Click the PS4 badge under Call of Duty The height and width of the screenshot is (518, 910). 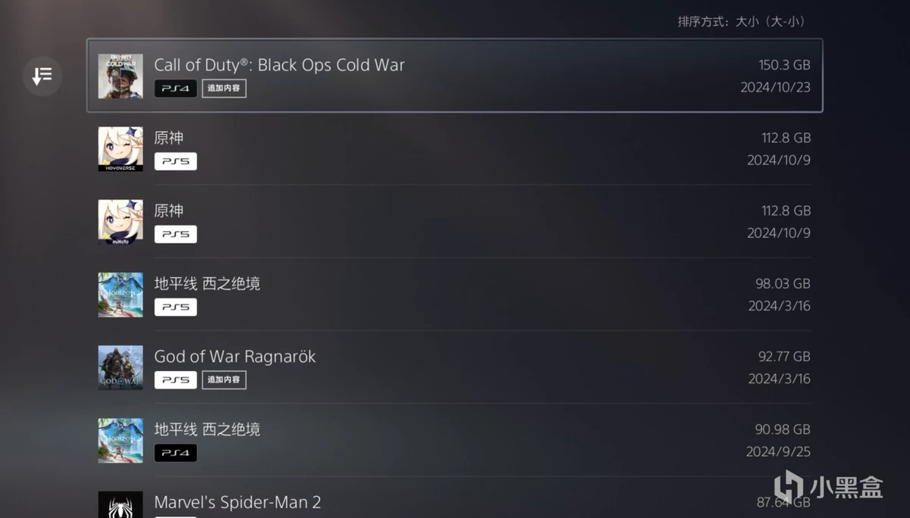tap(176, 89)
